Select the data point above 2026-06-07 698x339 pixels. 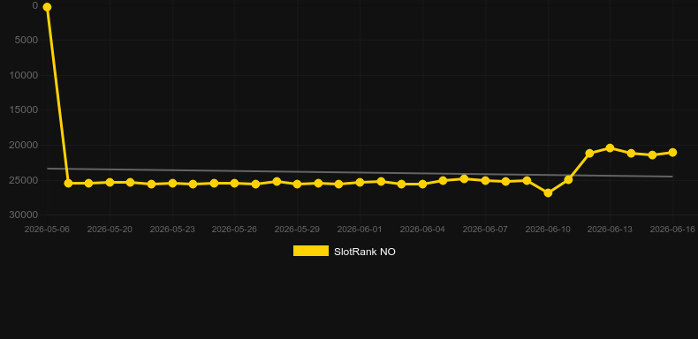click(x=486, y=181)
